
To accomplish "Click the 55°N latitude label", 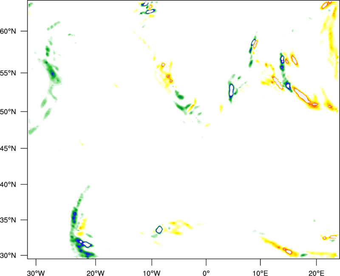I will [x=8, y=73].
